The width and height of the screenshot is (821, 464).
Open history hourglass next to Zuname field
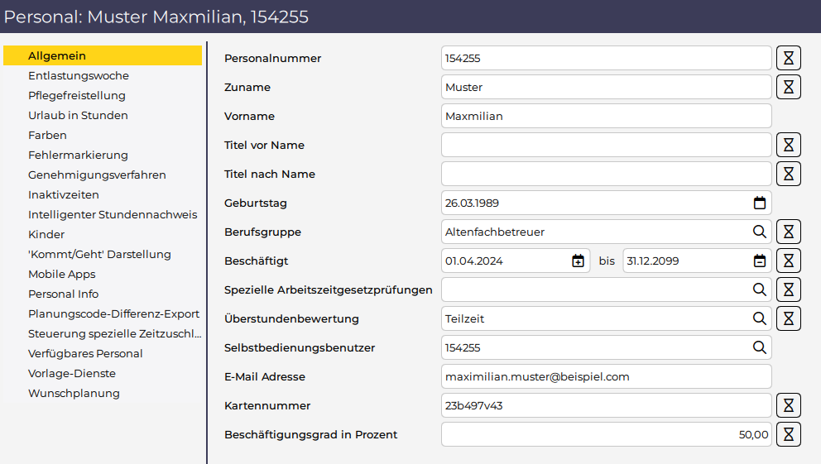click(x=788, y=87)
